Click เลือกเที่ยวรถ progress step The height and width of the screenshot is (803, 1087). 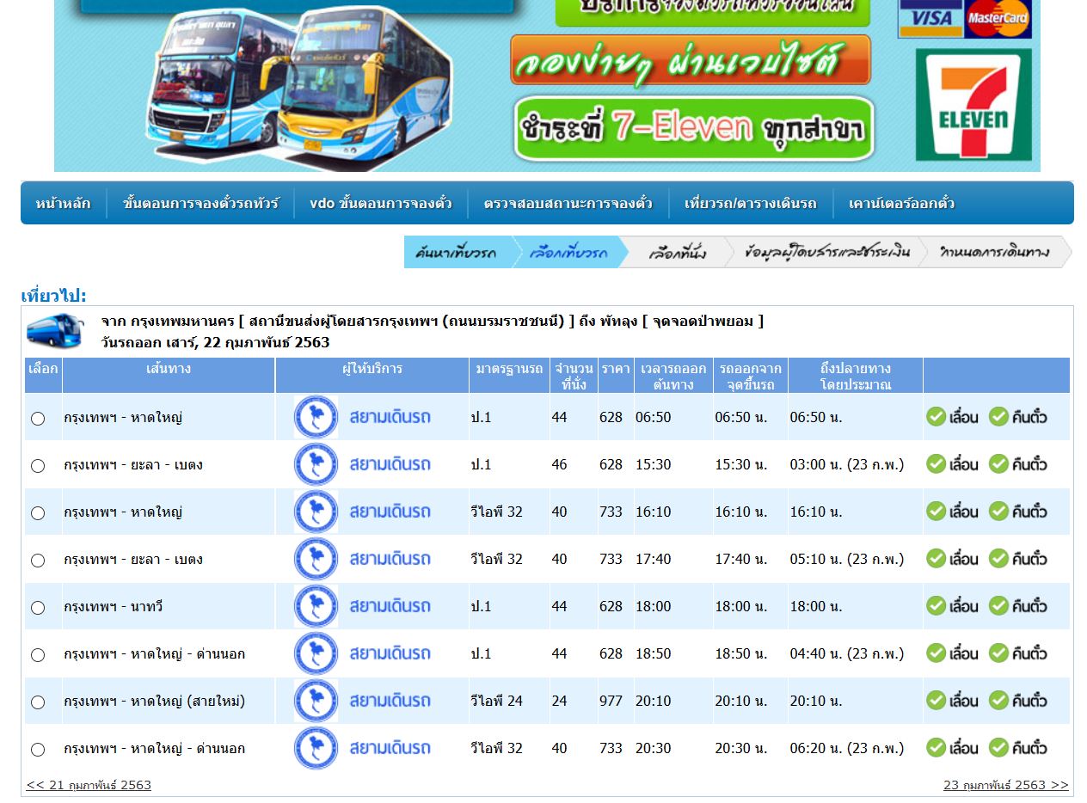568,253
